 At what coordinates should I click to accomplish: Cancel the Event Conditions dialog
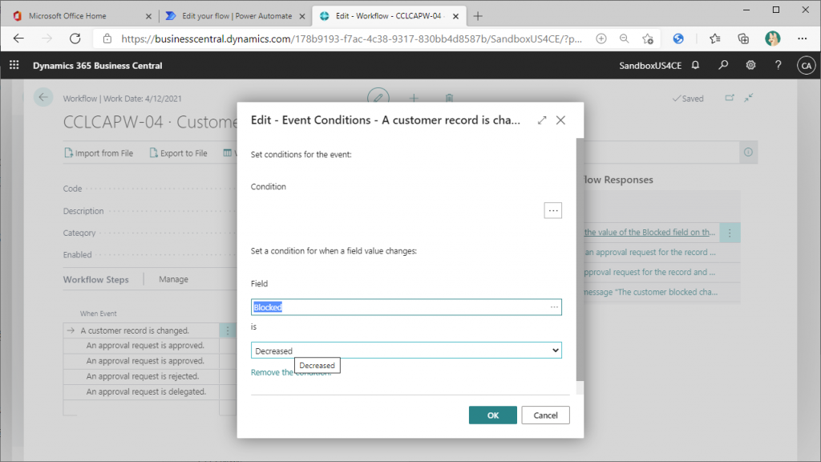[545, 415]
